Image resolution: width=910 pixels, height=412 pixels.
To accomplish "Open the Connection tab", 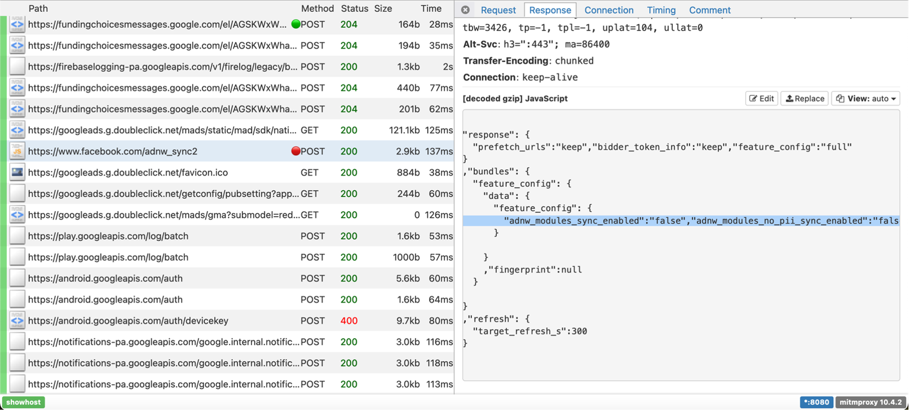I will pyautogui.click(x=609, y=10).
